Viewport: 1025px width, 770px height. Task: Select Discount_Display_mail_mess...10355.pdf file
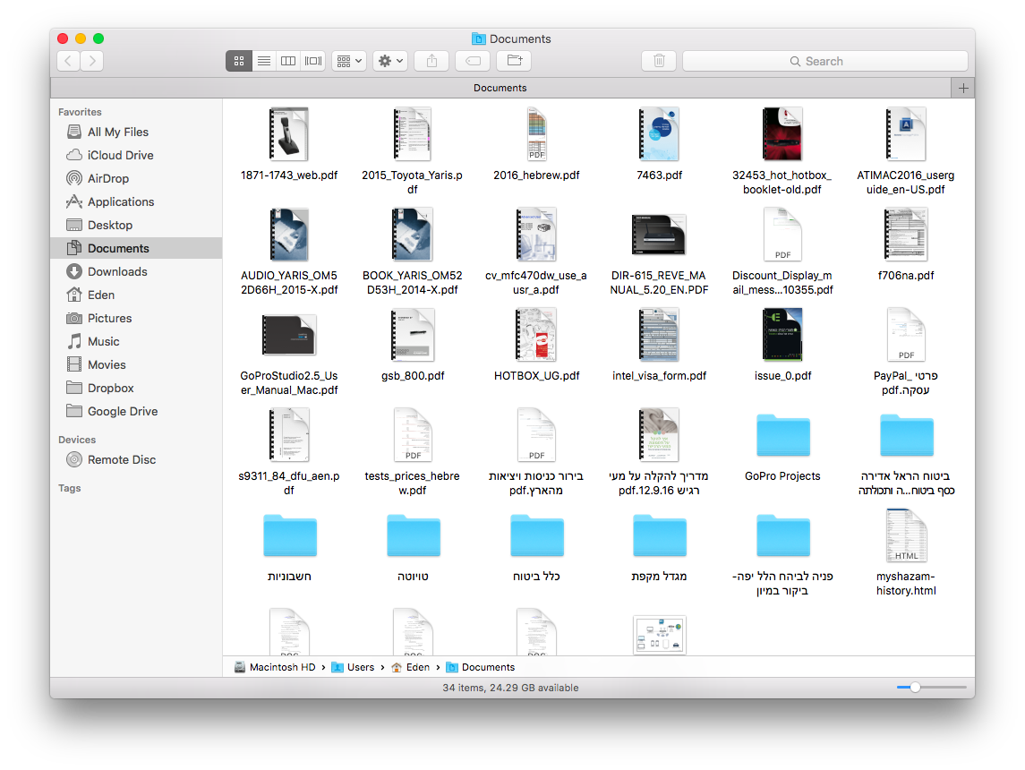782,235
